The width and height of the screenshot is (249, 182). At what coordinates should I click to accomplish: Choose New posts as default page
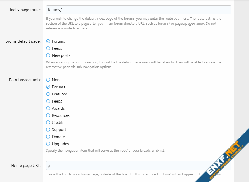48,55
